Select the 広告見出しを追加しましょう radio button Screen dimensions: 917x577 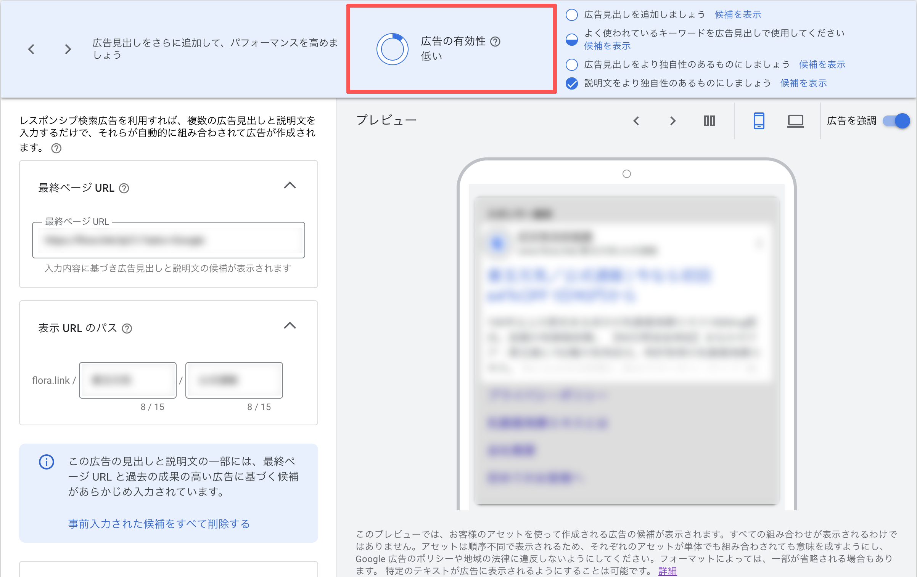point(572,14)
